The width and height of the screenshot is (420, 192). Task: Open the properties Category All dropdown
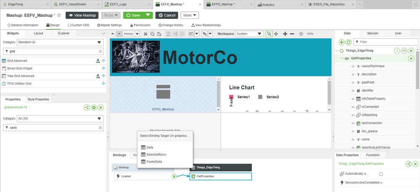click(60, 118)
